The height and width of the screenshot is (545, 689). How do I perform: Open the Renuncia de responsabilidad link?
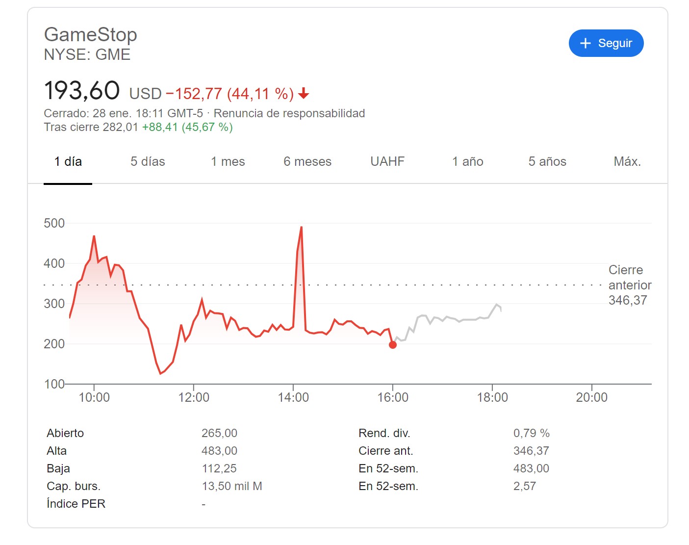coord(289,113)
